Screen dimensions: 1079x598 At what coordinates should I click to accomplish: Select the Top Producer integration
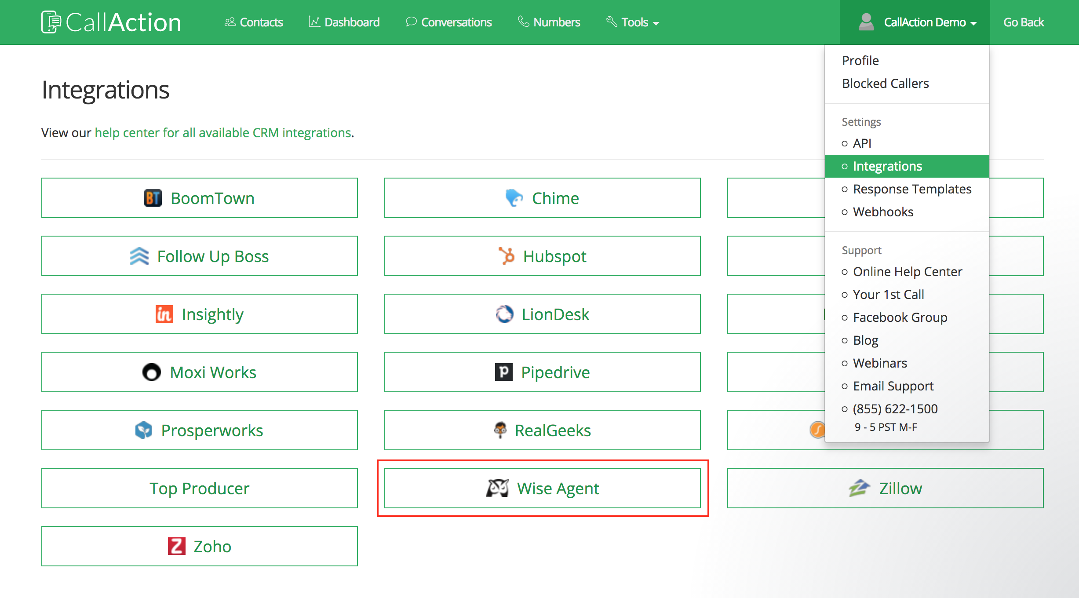click(x=200, y=488)
